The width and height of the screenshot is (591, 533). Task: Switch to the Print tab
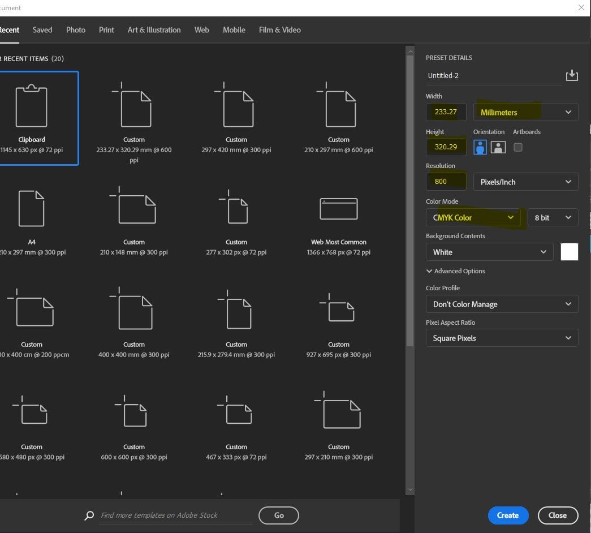click(106, 30)
